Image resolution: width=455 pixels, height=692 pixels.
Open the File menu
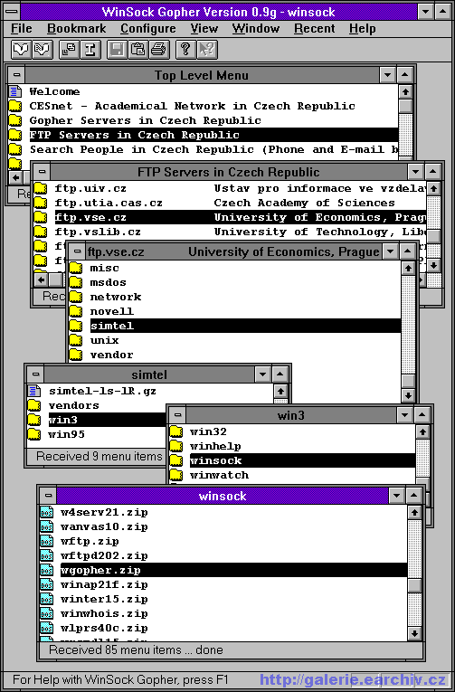(x=22, y=29)
